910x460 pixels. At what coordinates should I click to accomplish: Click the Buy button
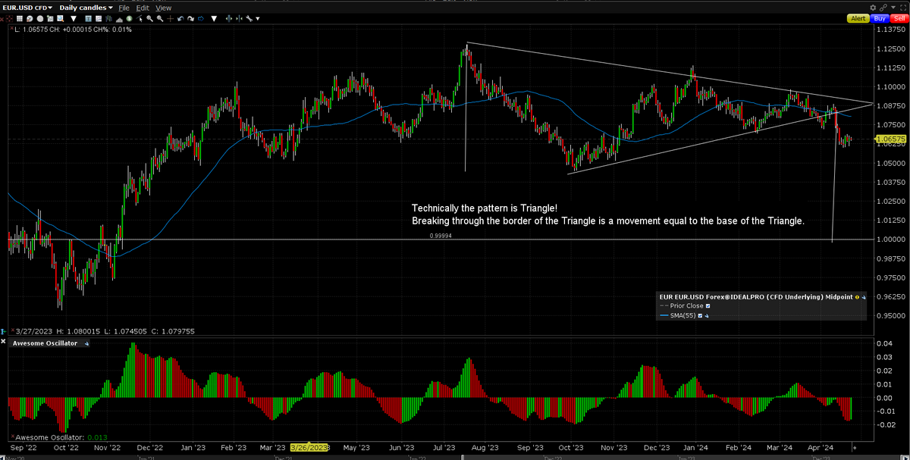[880, 18]
